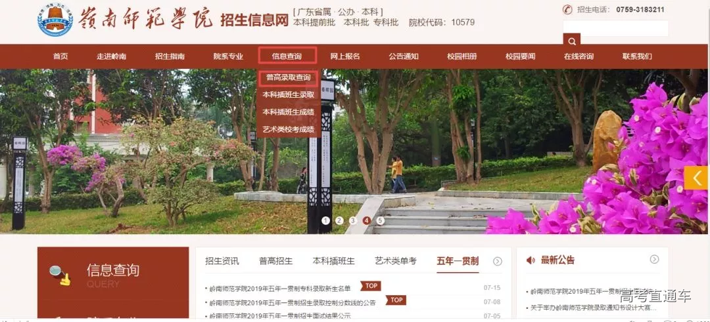Image resolution: width=710 pixels, height=322 pixels.
Task: Click the site search input field
Action: [x=615, y=28]
